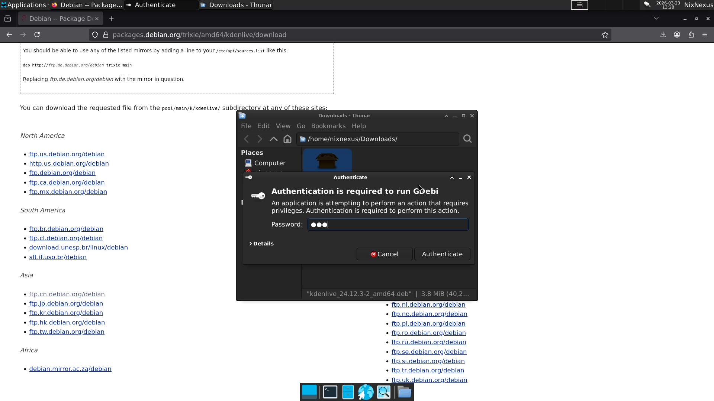This screenshot has width=714, height=401.
Task: Click Thunar's back navigation arrow
Action: (246, 139)
